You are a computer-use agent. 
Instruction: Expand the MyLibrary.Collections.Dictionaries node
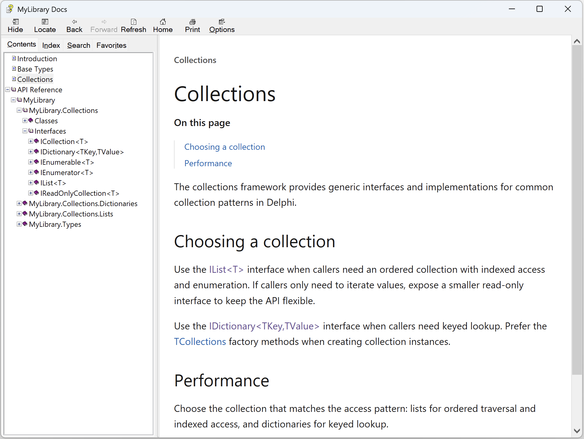click(19, 203)
